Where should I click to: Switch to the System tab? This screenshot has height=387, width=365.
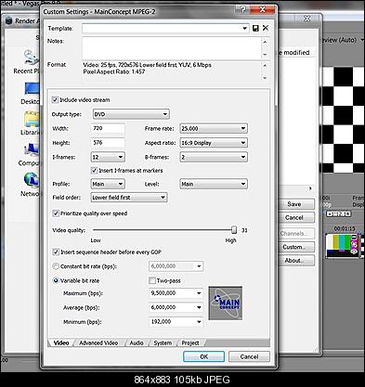163,342
